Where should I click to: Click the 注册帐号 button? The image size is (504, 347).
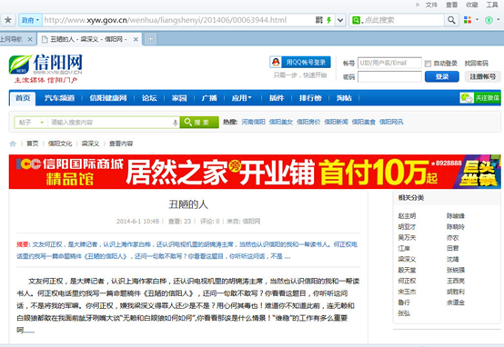[482, 76]
